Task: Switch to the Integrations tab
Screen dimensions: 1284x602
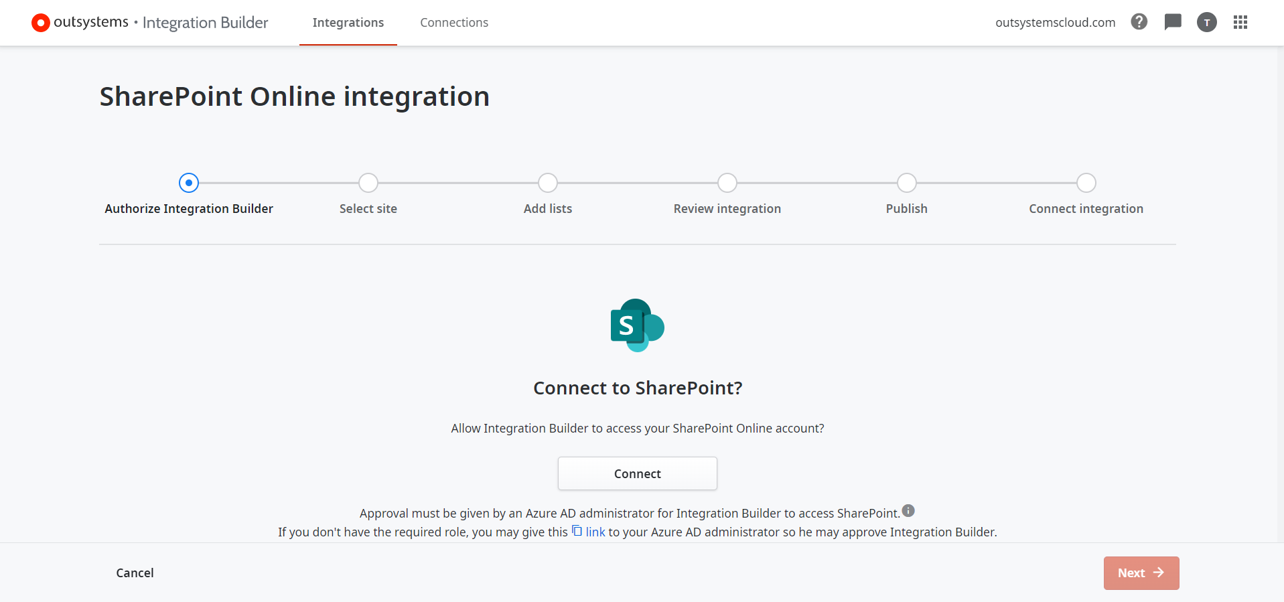Action: [x=348, y=23]
